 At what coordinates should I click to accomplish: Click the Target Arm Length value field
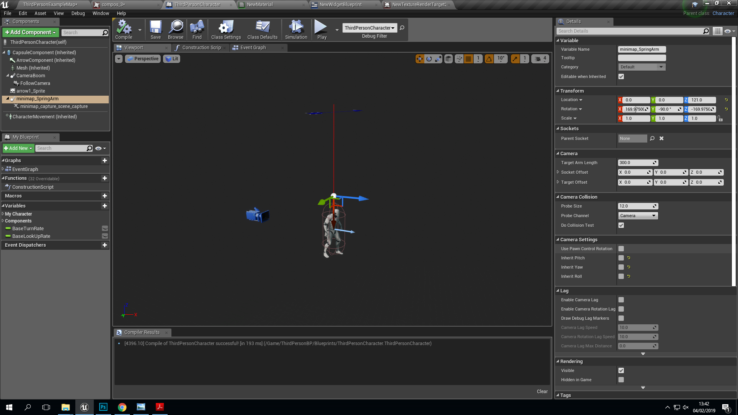[x=635, y=163]
